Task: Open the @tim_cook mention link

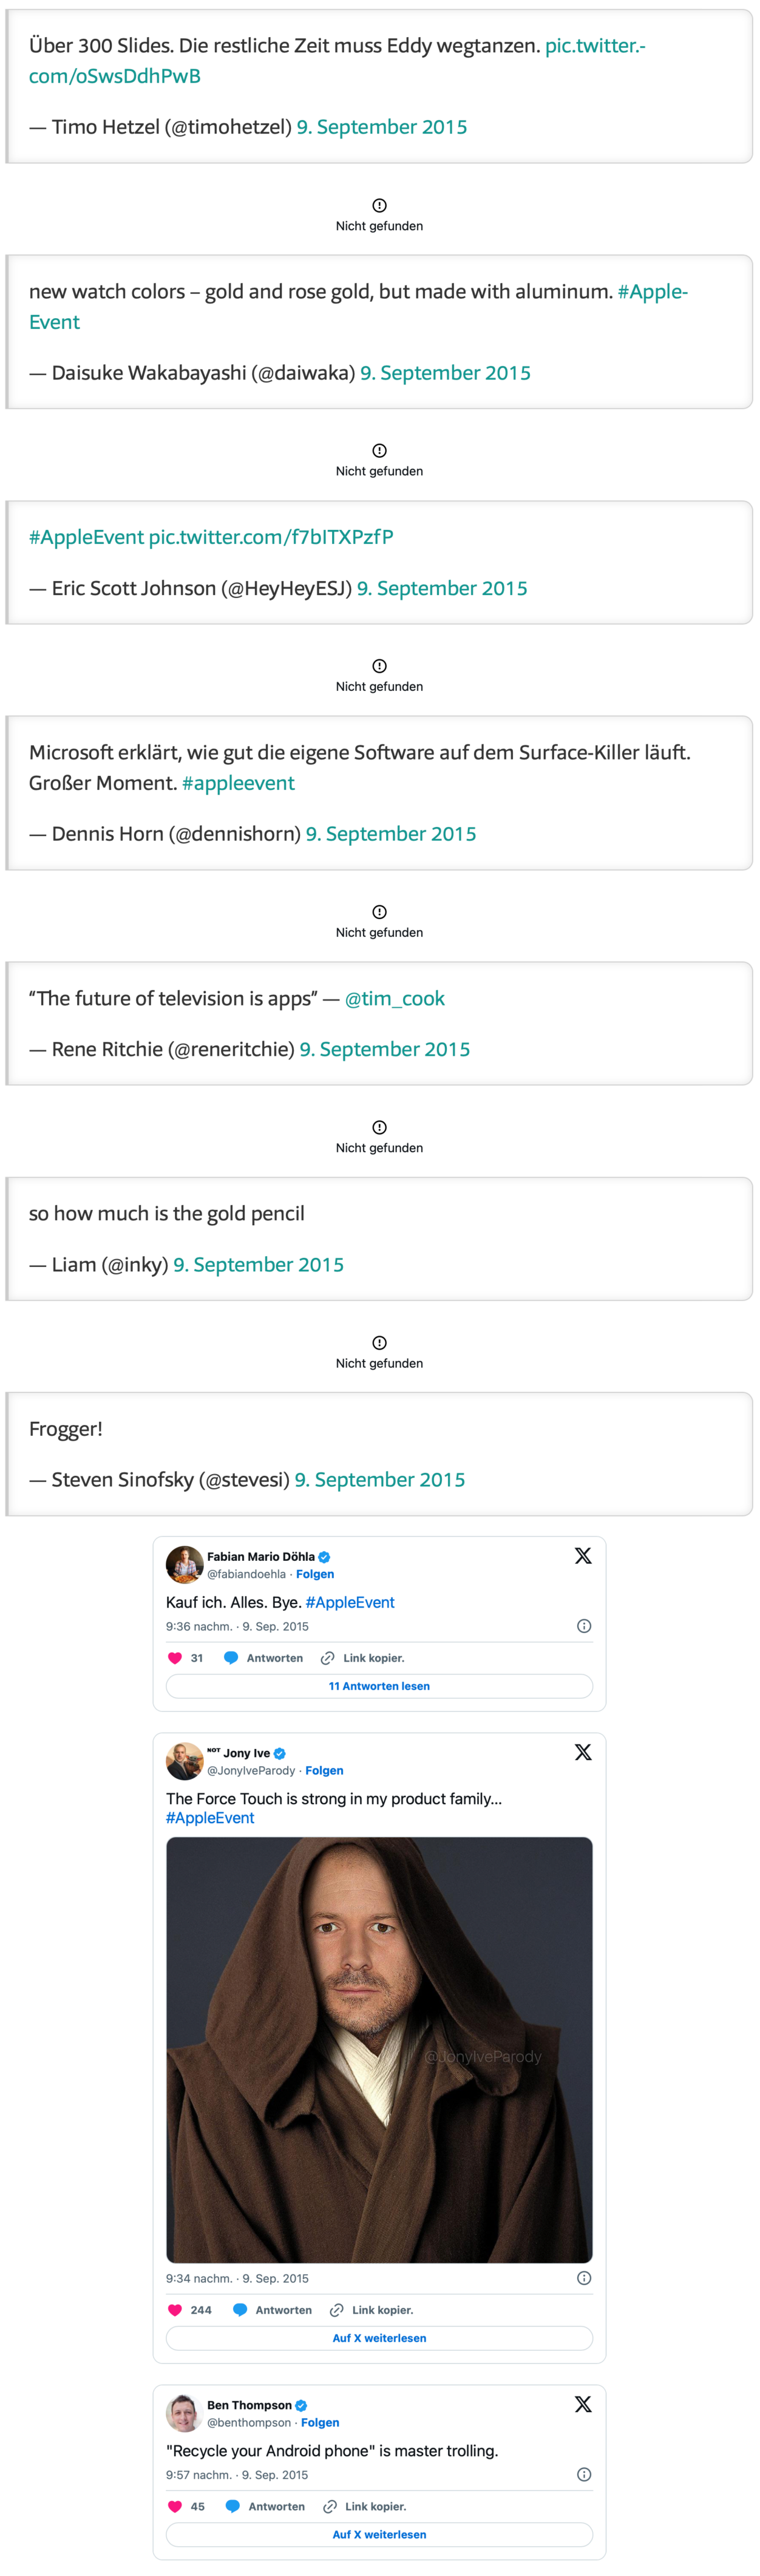Action: click(394, 998)
